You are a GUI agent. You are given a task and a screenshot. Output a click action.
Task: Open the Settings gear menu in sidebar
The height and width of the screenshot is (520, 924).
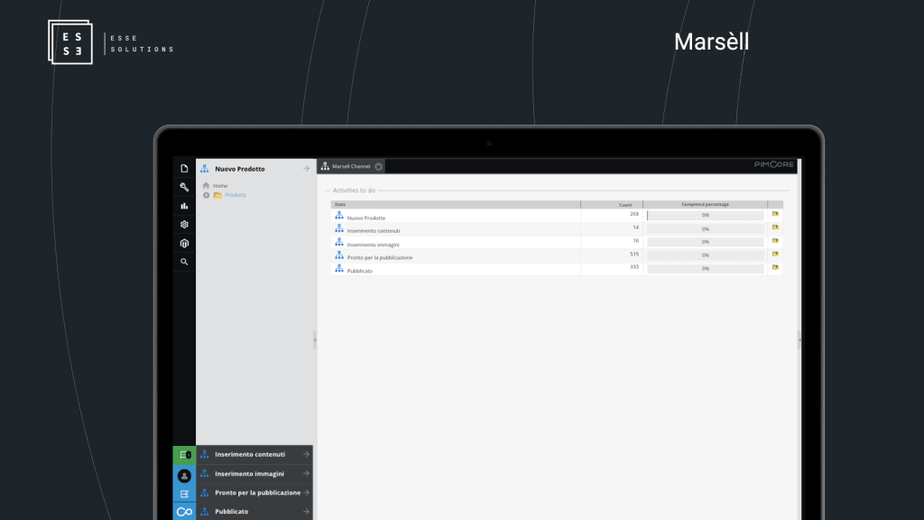[184, 225]
